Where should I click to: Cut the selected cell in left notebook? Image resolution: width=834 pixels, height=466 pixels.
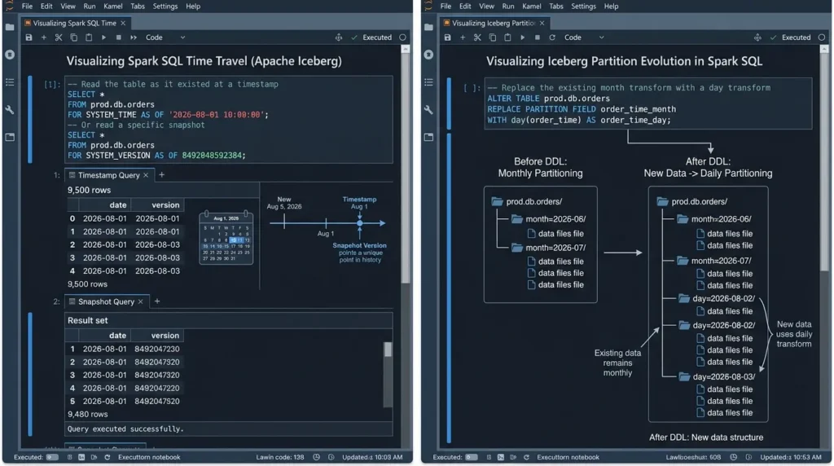click(59, 37)
